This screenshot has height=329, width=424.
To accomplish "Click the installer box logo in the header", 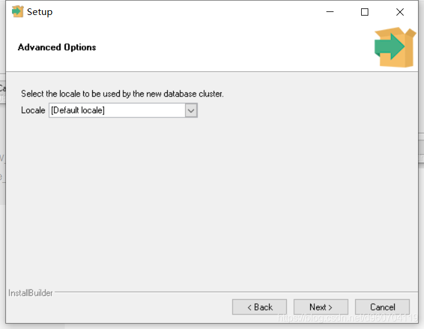I will click(395, 47).
